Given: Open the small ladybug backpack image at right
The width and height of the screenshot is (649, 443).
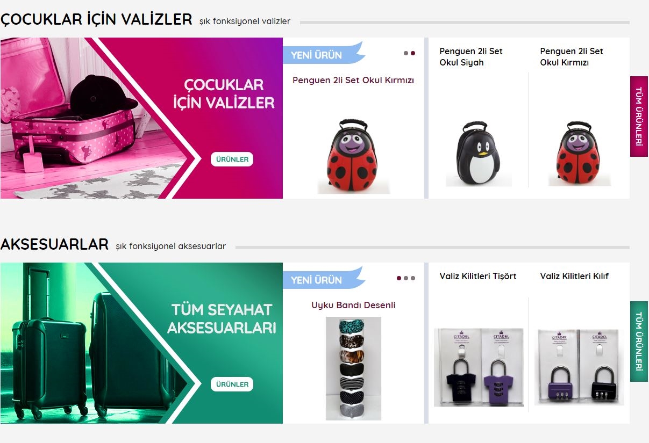Looking at the screenshot, I should [x=580, y=154].
